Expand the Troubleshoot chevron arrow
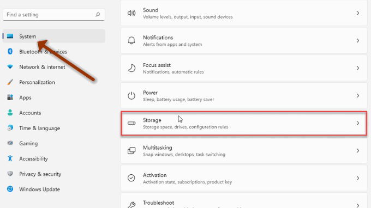 358,205
